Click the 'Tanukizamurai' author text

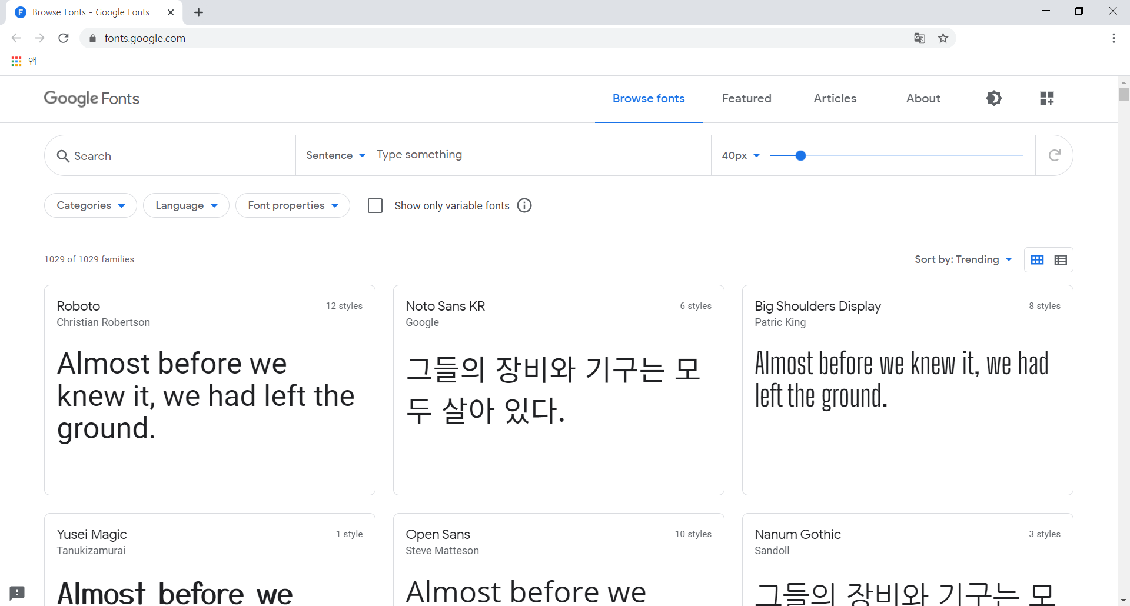[x=91, y=551]
